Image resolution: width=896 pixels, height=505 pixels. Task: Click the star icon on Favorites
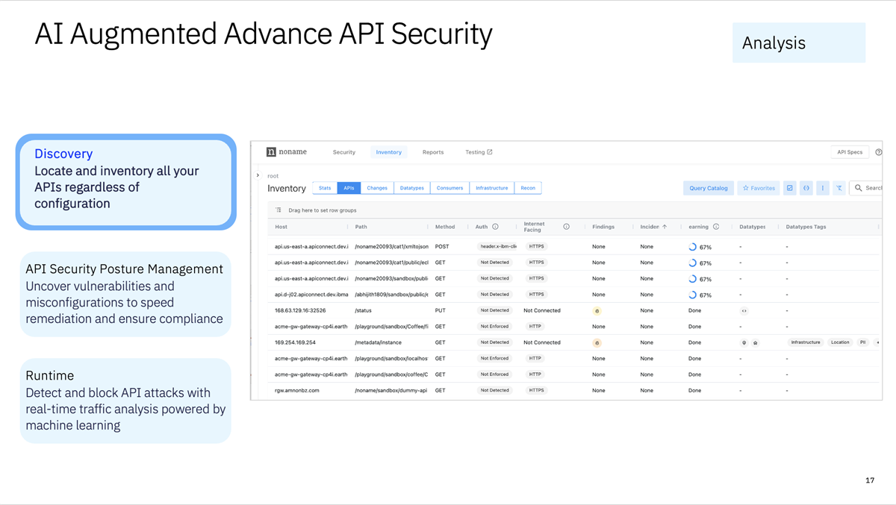[745, 188]
